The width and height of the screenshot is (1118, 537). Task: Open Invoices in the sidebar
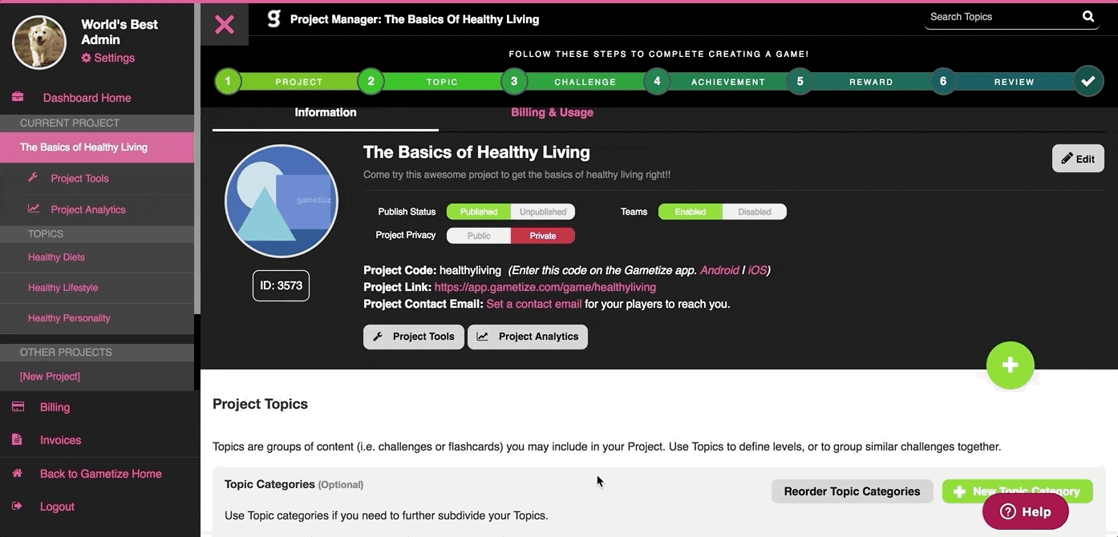click(x=60, y=440)
